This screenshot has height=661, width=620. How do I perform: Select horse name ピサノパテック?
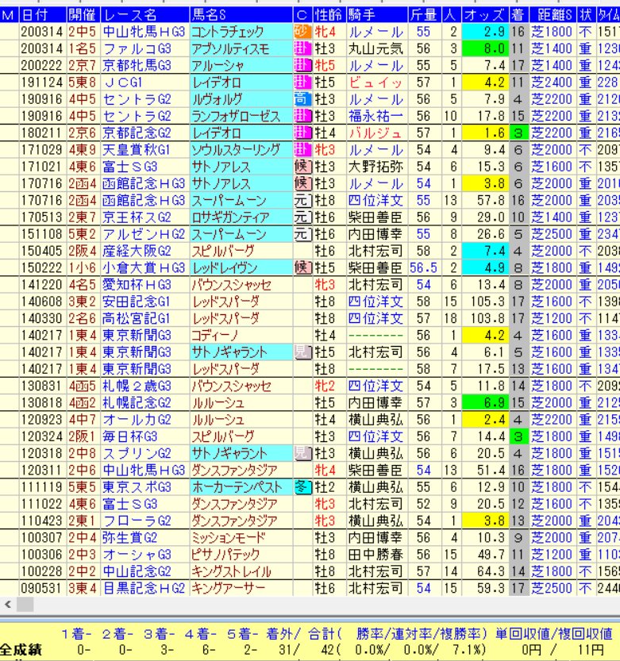(225, 555)
